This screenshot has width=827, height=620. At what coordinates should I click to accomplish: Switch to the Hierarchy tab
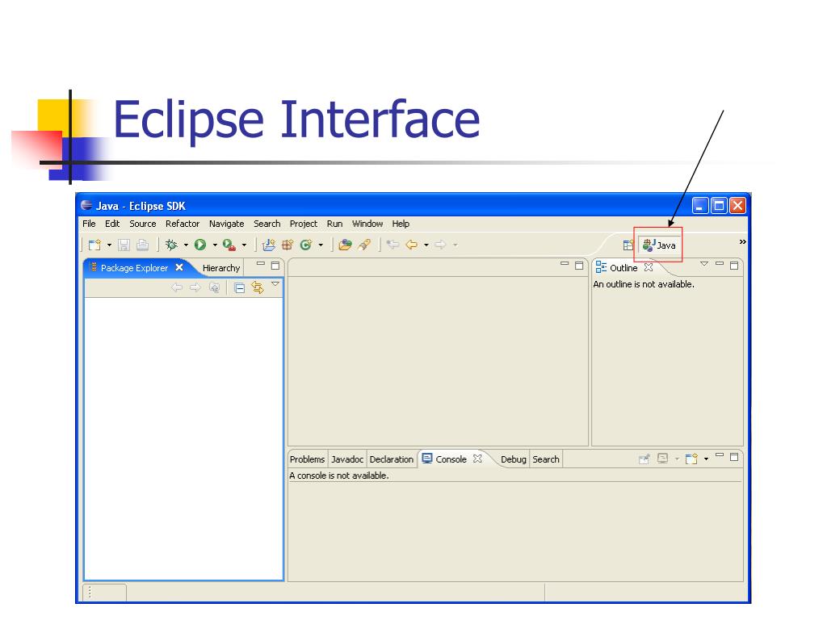221,268
